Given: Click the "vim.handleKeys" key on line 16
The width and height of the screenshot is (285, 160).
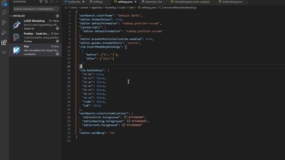Looking at the screenshot, I should (x=92, y=70).
